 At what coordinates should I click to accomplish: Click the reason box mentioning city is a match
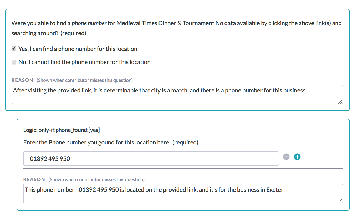(177, 94)
